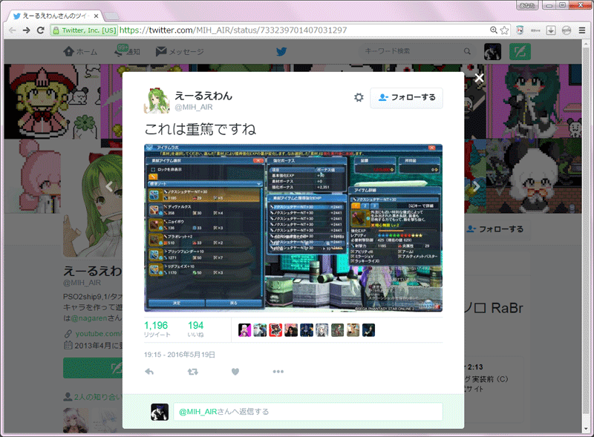Go to ホーム in the Twitter navigation
This screenshot has width=594, height=437.
point(80,51)
